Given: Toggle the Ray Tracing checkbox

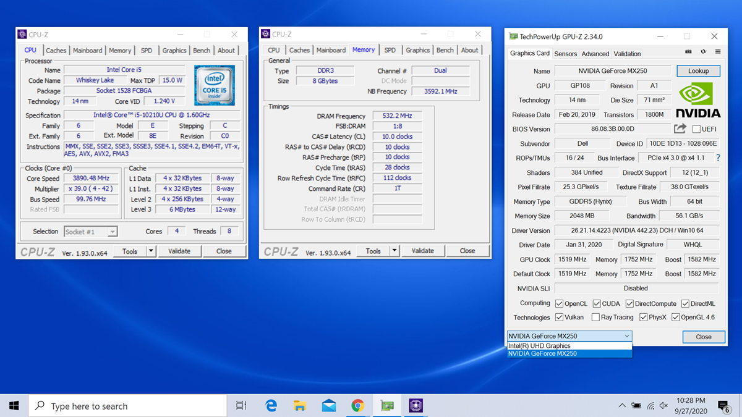Looking at the screenshot, I should click(595, 318).
